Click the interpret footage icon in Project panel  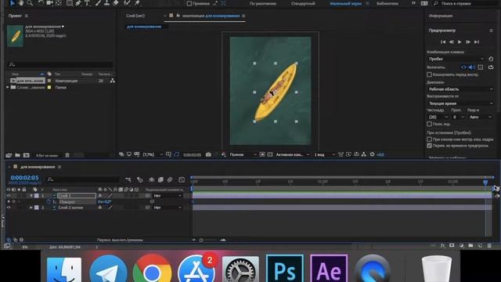[9, 155]
